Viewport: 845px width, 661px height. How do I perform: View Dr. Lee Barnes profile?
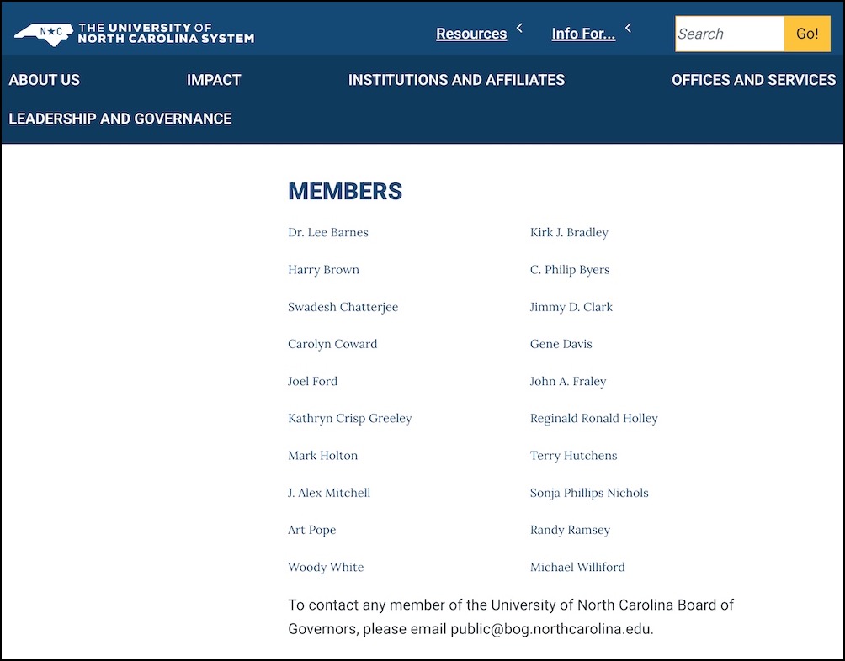[x=328, y=233]
